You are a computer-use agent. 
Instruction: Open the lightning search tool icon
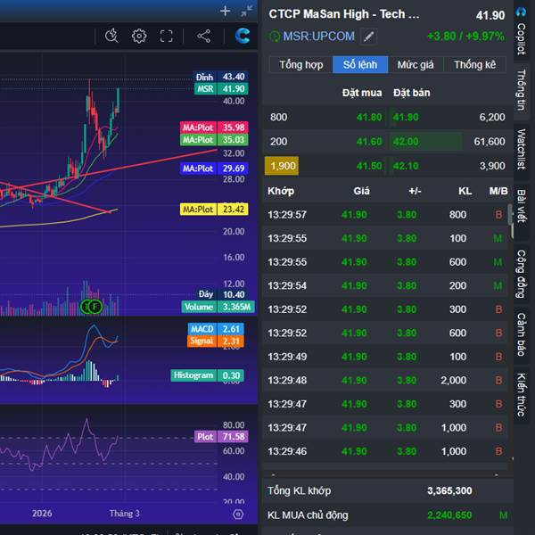click(111, 36)
